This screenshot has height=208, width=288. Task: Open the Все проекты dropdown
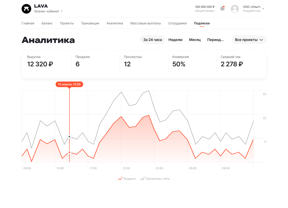coord(249,40)
